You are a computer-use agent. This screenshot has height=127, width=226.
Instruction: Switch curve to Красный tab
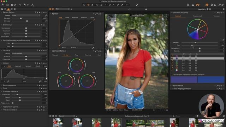point(75,18)
